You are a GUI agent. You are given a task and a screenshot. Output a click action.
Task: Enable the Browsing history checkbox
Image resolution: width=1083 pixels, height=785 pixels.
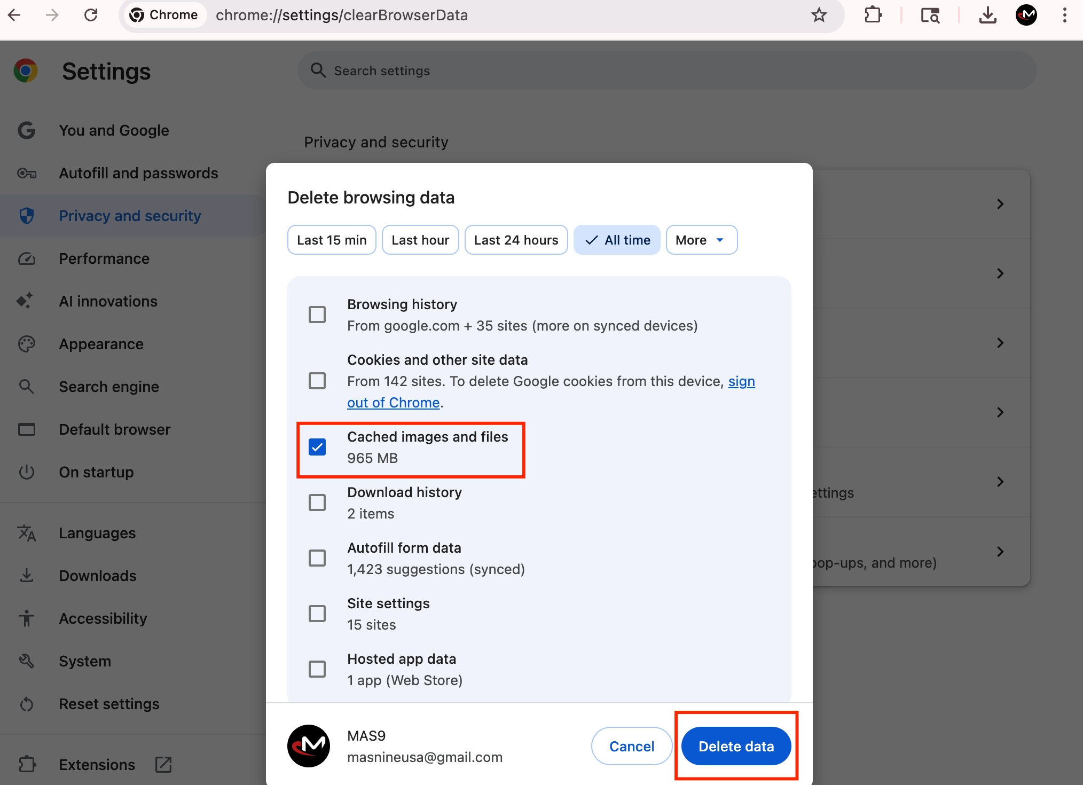[317, 314]
